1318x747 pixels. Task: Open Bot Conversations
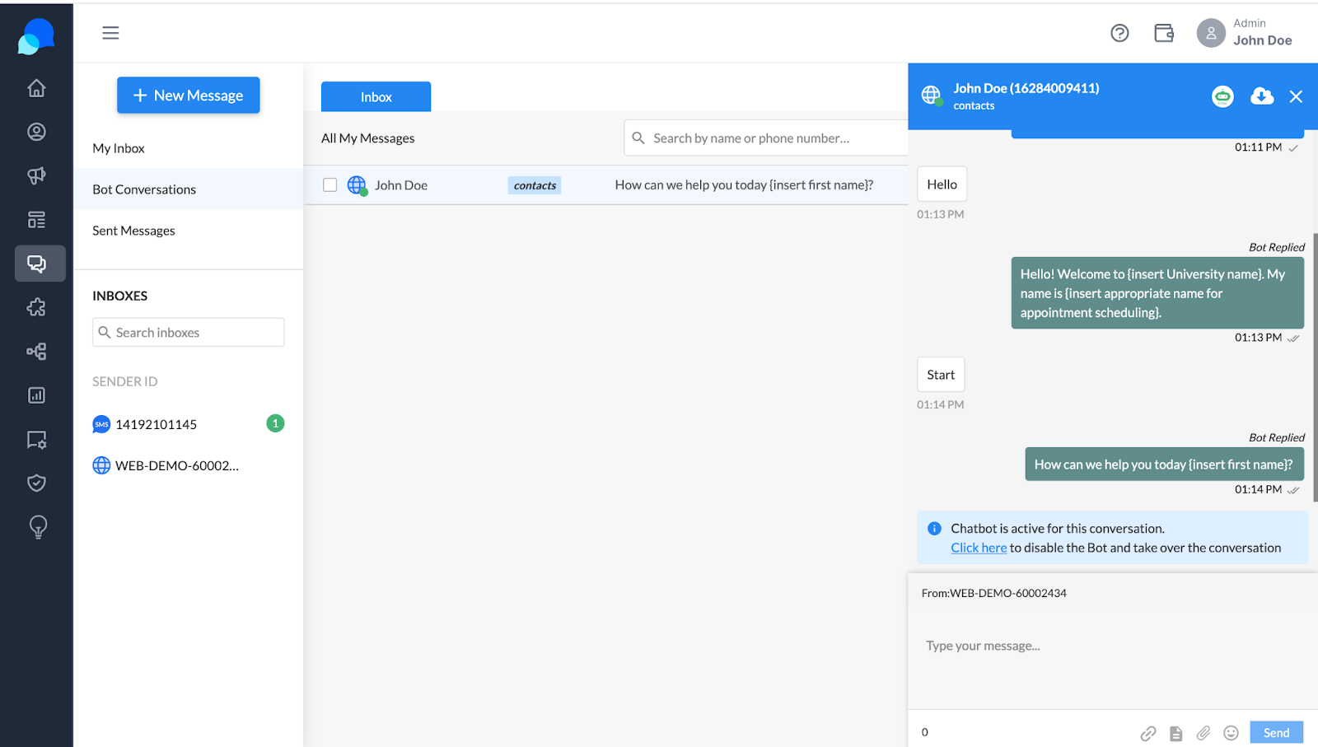(x=189, y=189)
